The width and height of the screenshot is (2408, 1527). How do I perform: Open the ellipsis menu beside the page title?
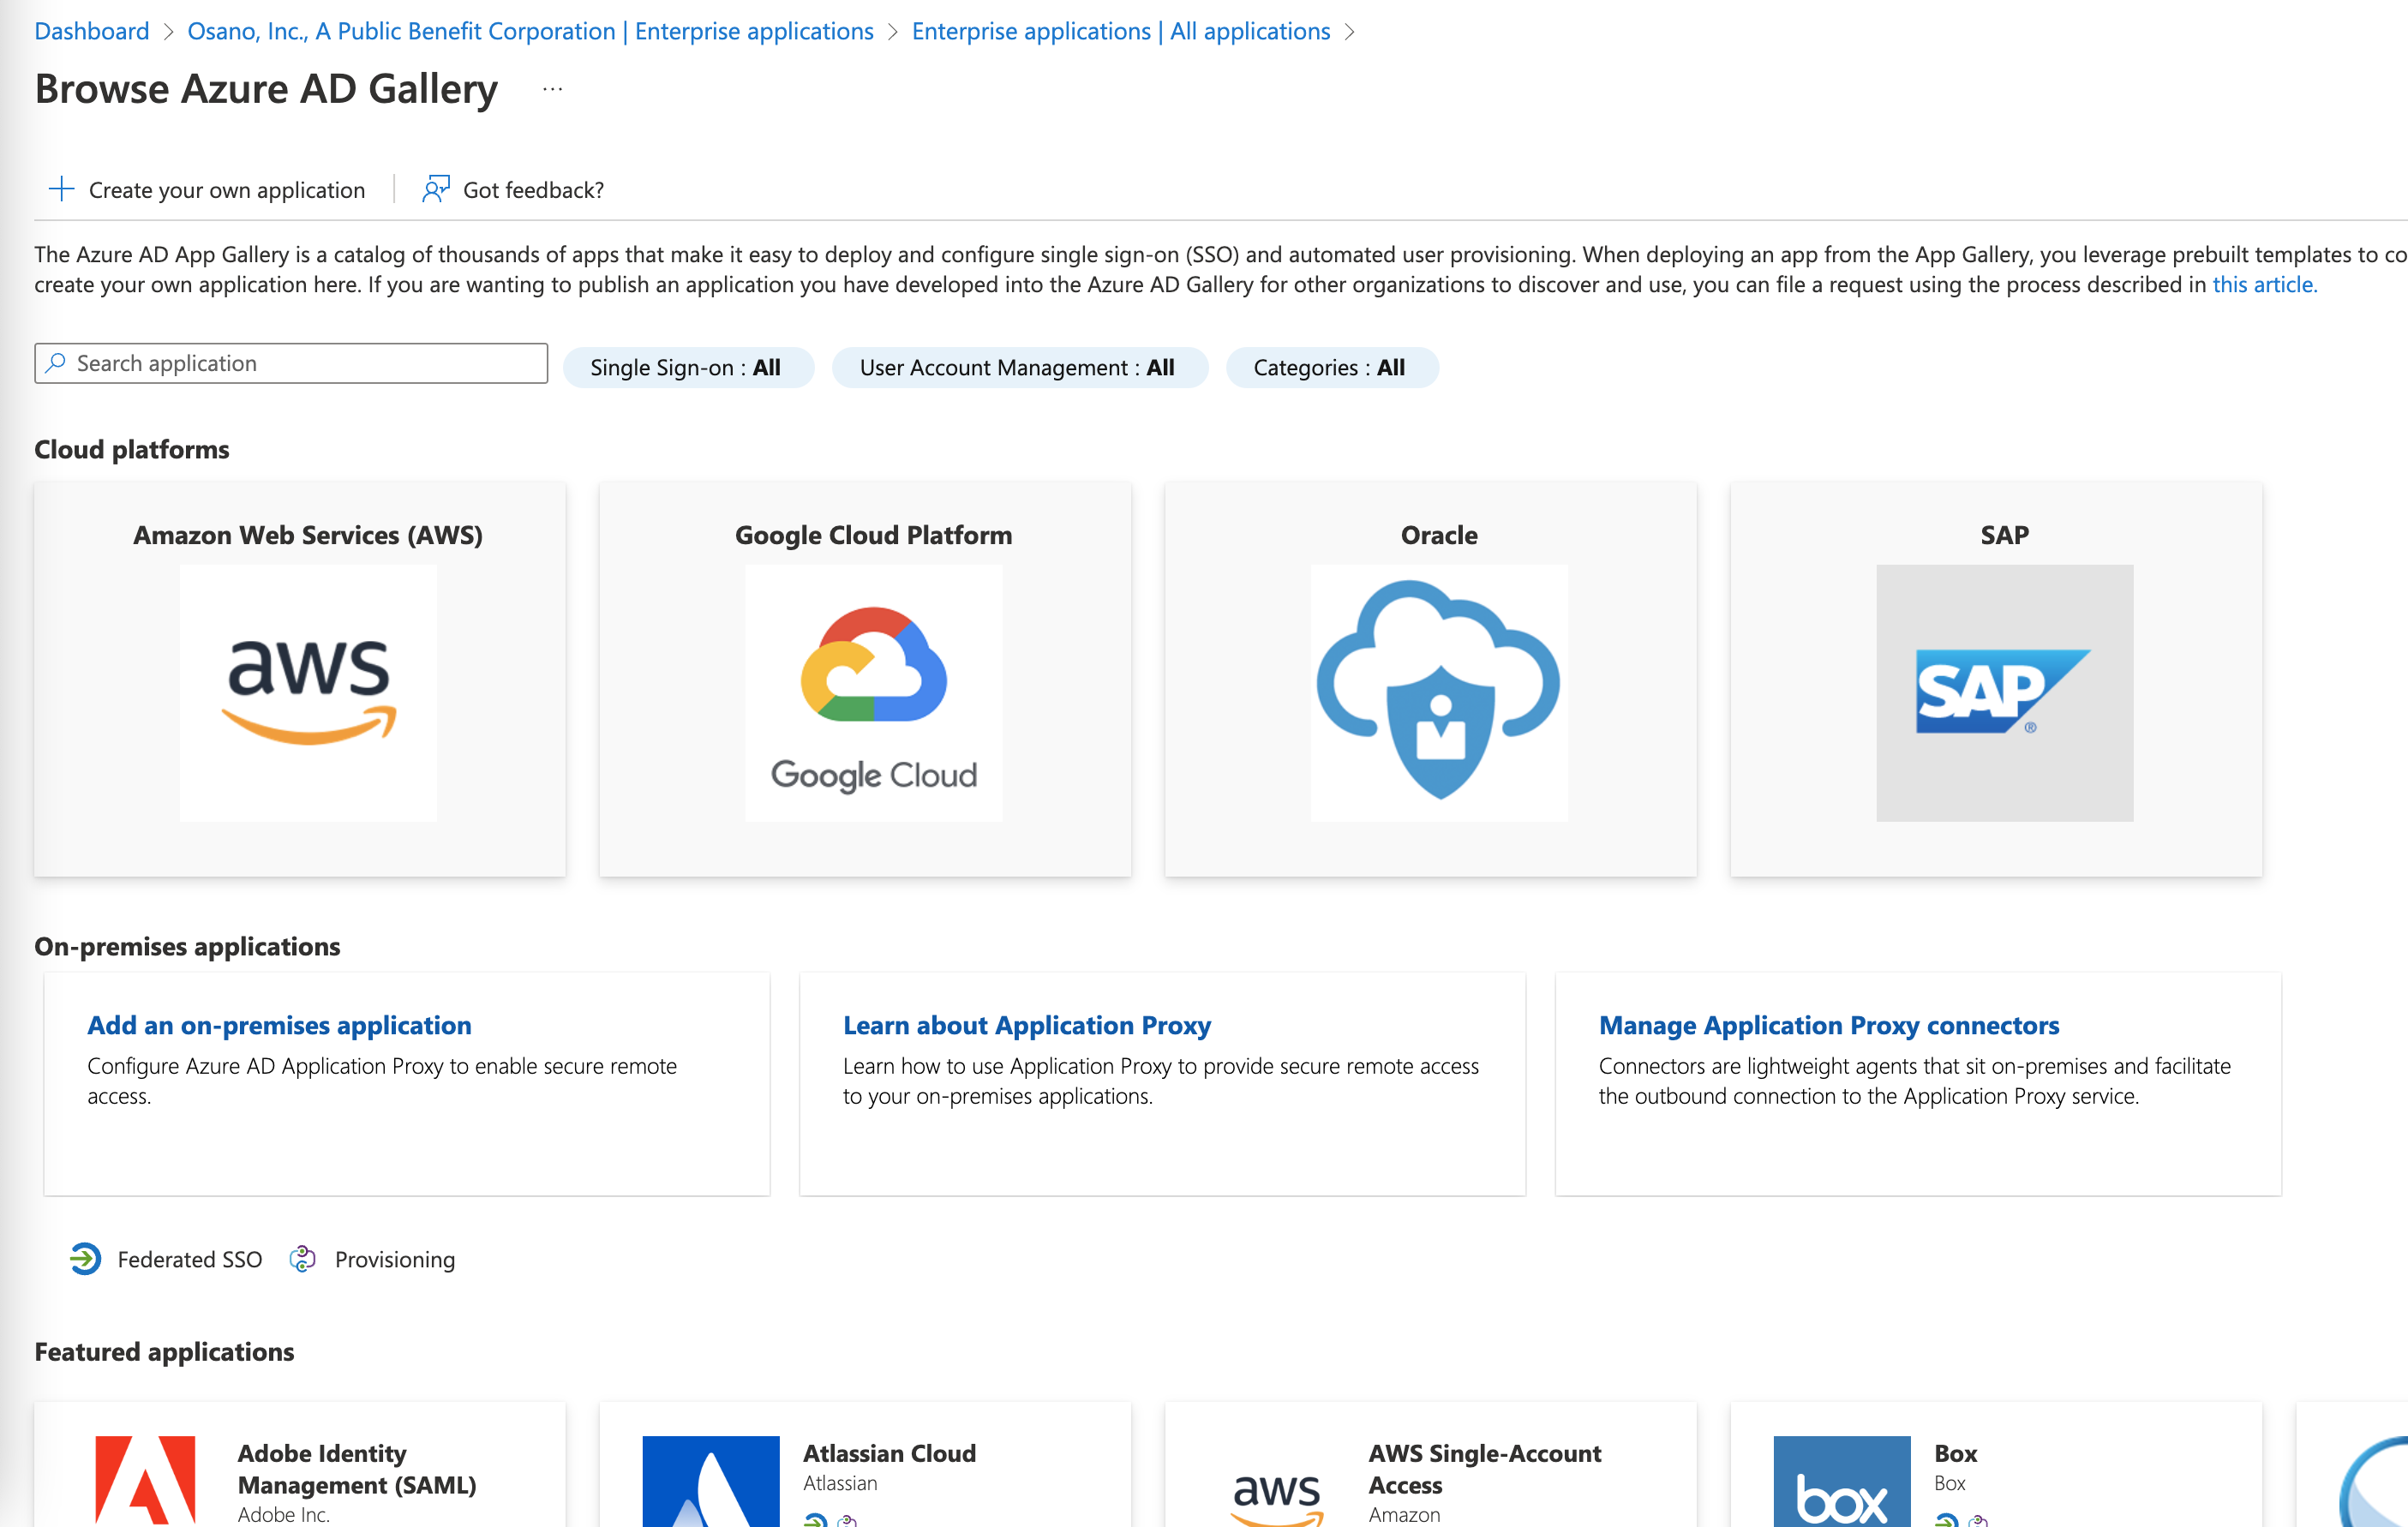coord(552,89)
